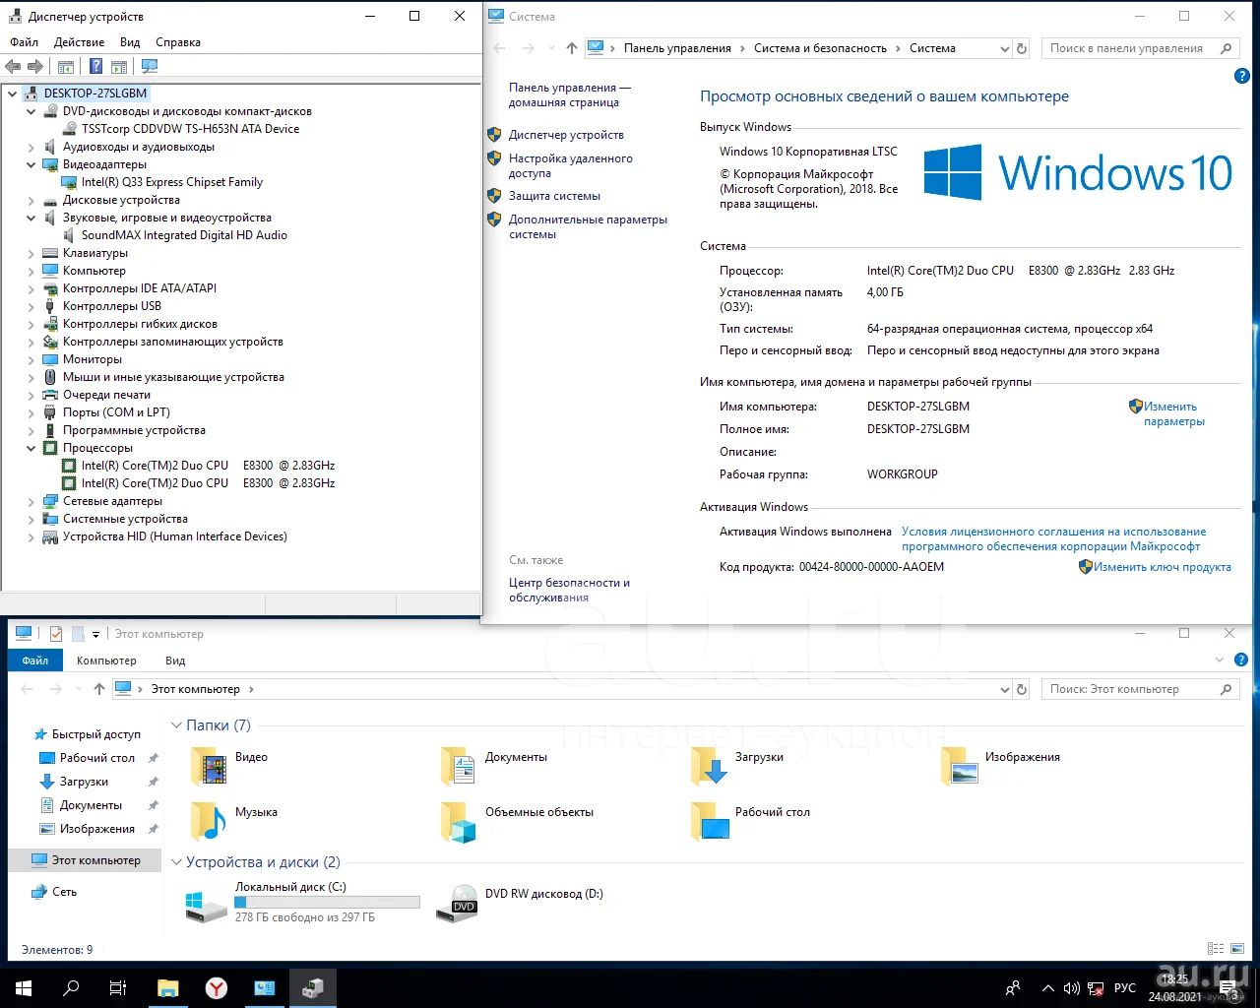1260x1008 pixels.
Task: Select the first Intel Core2 Duo E8300 processor entry
Action: tap(208, 466)
